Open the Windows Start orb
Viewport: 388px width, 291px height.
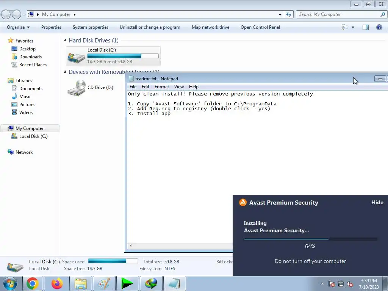pos(10,283)
